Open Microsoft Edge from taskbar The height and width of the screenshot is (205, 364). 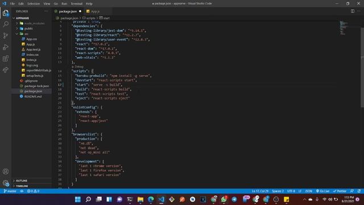click(151, 199)
